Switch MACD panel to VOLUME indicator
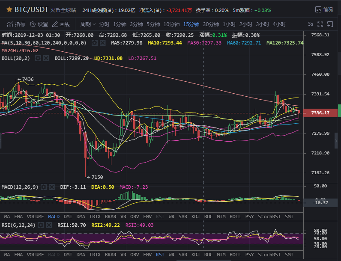Image resolution: width=341 pixels, height=261 pixels. tap(35, 217)
